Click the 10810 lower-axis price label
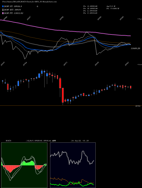This screenshot has height=188, width=142. (97, 64)
